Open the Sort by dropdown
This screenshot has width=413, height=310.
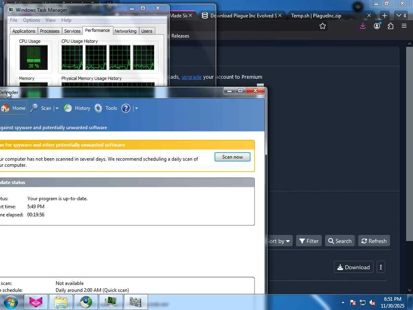[x=279, y=241]
